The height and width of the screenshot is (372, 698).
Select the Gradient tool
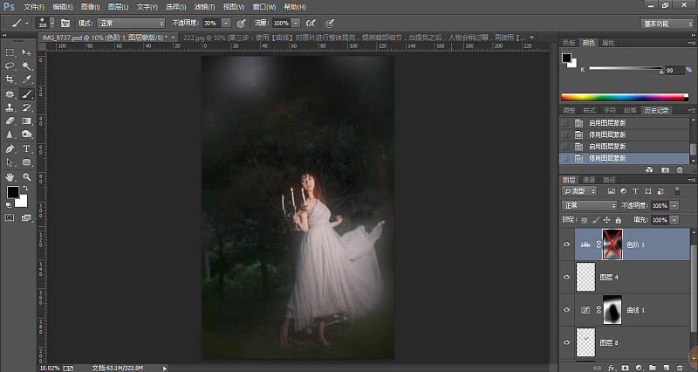[27, 121]
